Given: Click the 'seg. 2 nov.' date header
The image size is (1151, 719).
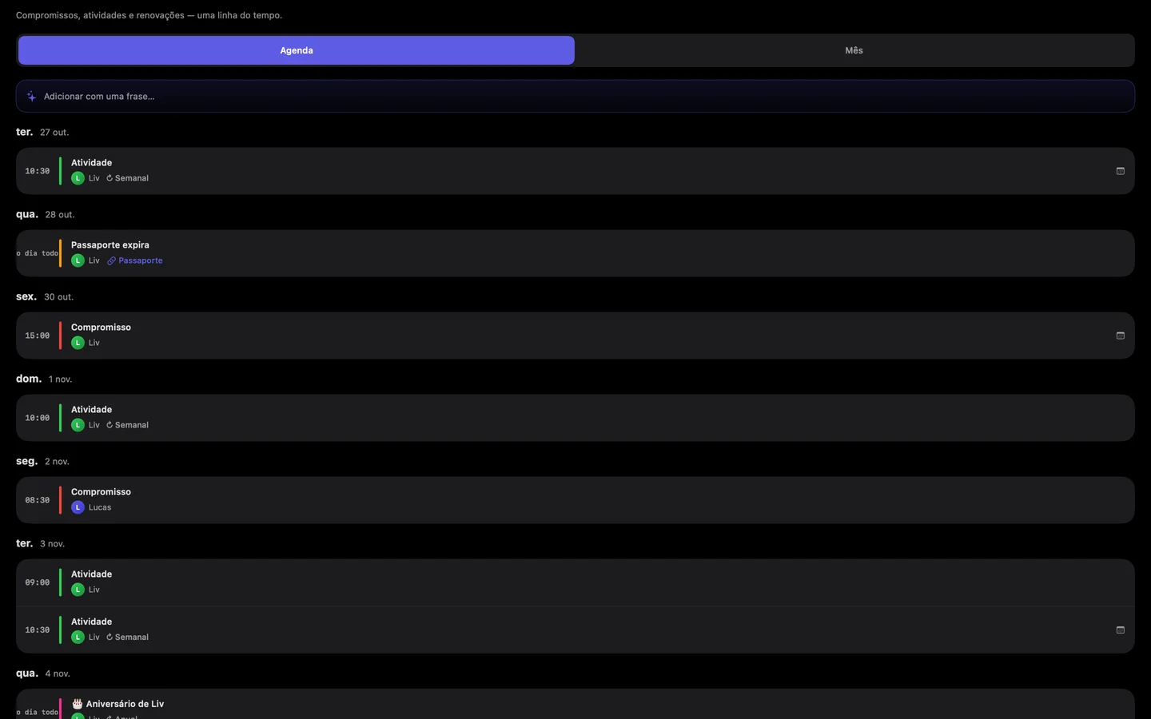Looking at the screenshot, I should (42, 461).
